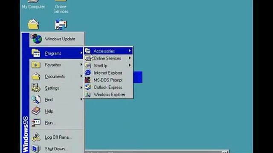Click the Windows Update globe icon

click(36, 39)
